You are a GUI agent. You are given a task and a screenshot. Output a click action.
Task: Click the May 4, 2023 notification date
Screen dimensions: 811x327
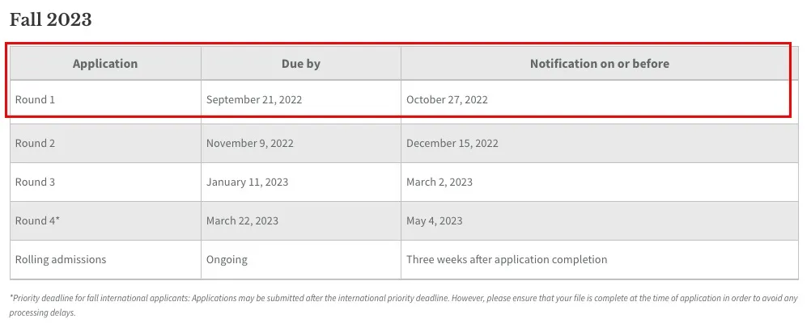coord(435,220)
